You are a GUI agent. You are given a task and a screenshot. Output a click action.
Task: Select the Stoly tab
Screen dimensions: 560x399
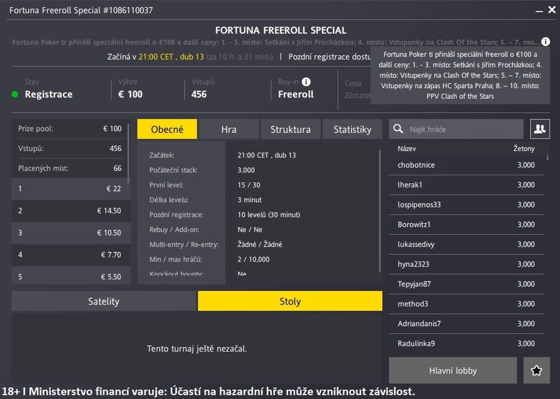(290, 301)
